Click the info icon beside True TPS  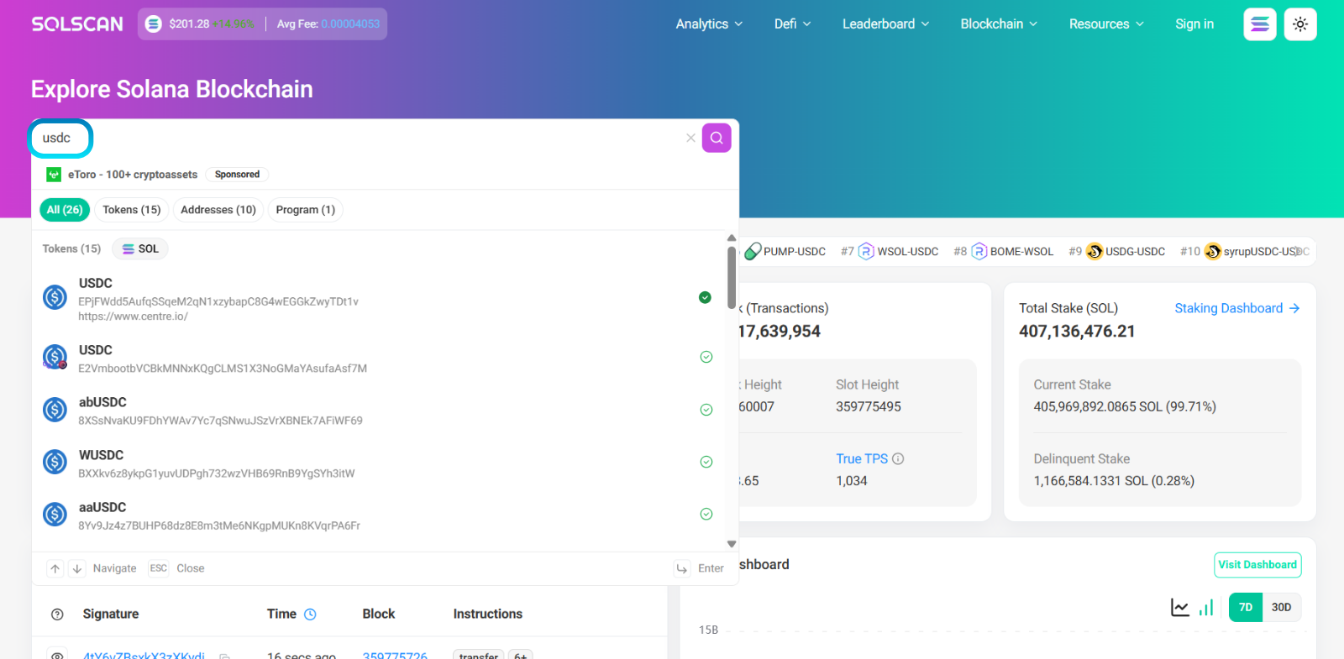[898, 459]
